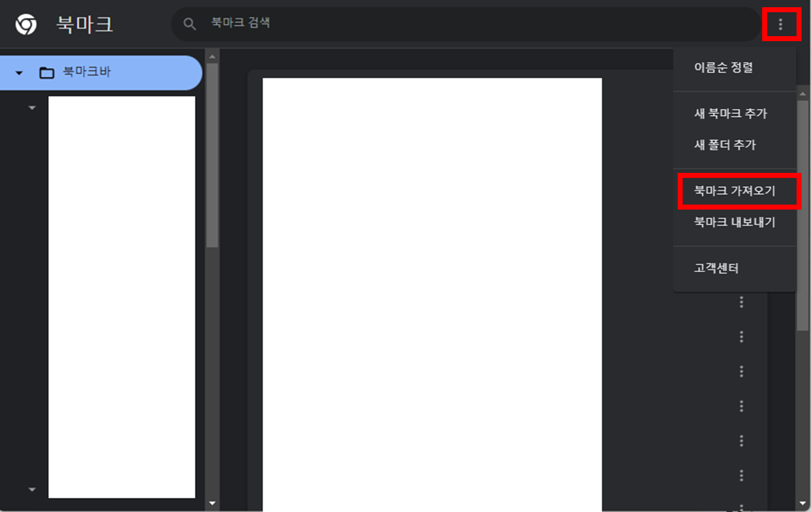Screen dimensions: 811x512
Task: Expand the tree item below 북마크바
Action: (32, 107)
